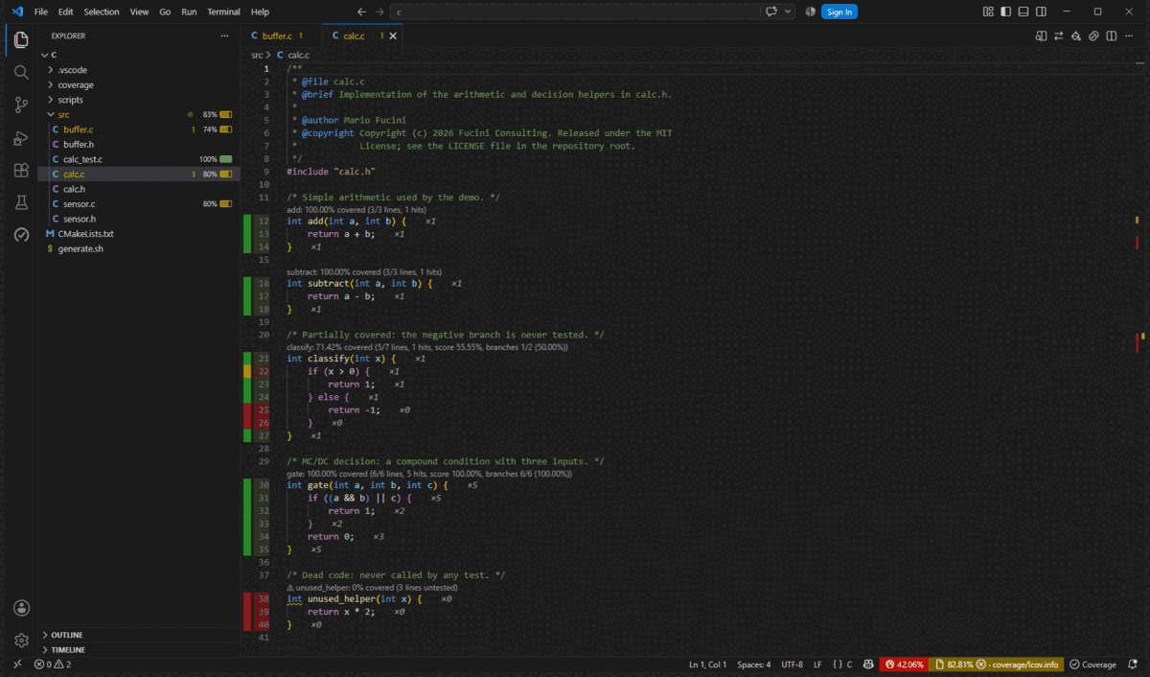Viewport: 1150px width, 677px height.
Task: Click the swap arrows icon in editor toolbar
Action: [x=1058, y=35]
